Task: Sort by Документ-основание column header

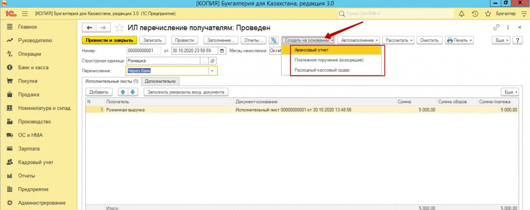Action: 315,102
